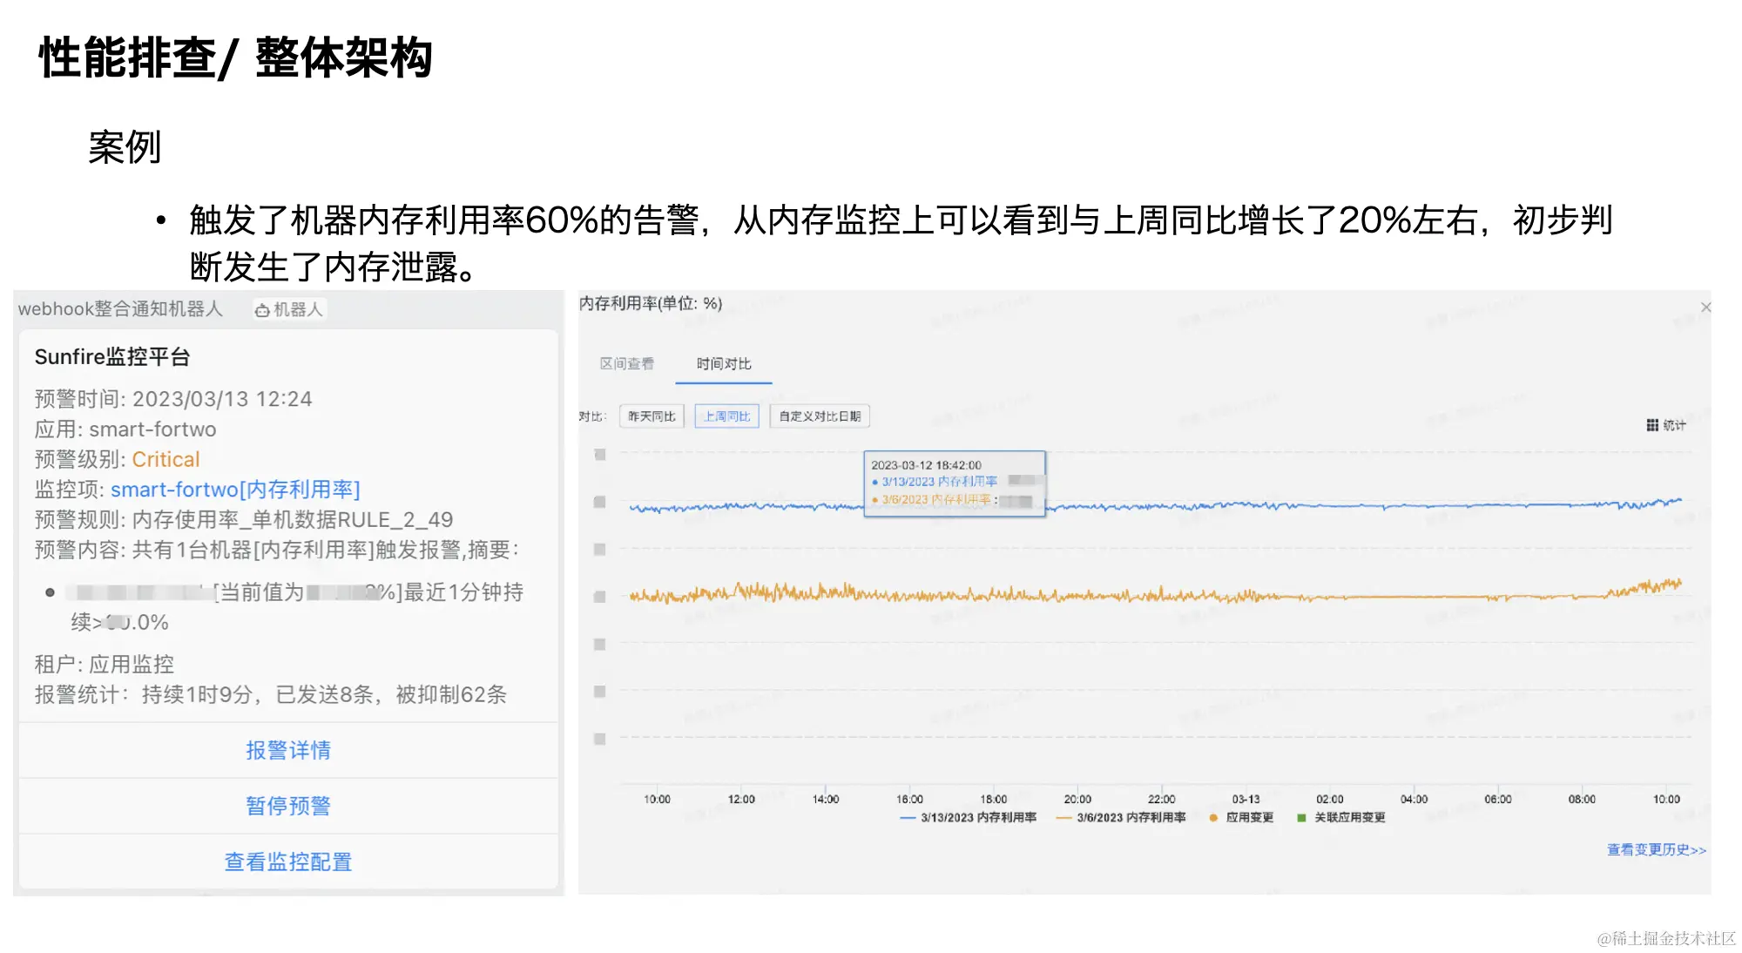
Task: Open the smart-fortwo[内存利用率] monitor link
Action: (235, 490)
